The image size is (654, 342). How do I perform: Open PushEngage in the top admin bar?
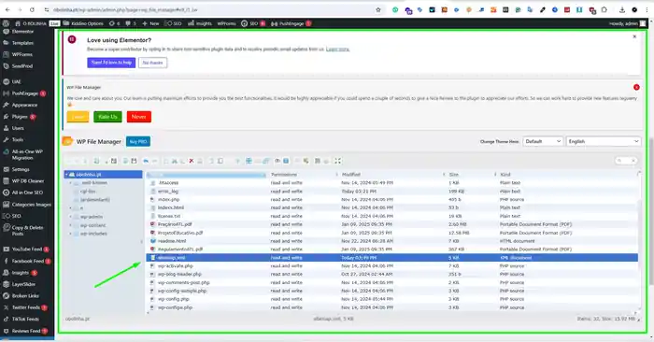pyautogui.click(x=291, y=23)
